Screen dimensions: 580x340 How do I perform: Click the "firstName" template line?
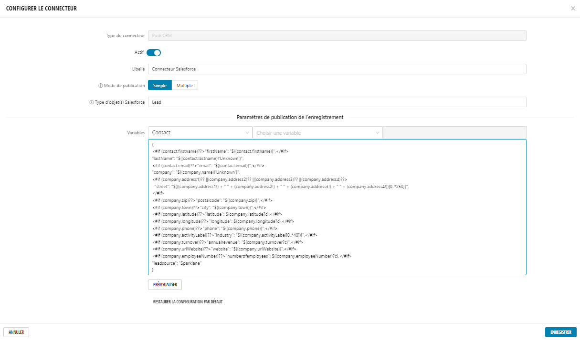coord(220,151)
